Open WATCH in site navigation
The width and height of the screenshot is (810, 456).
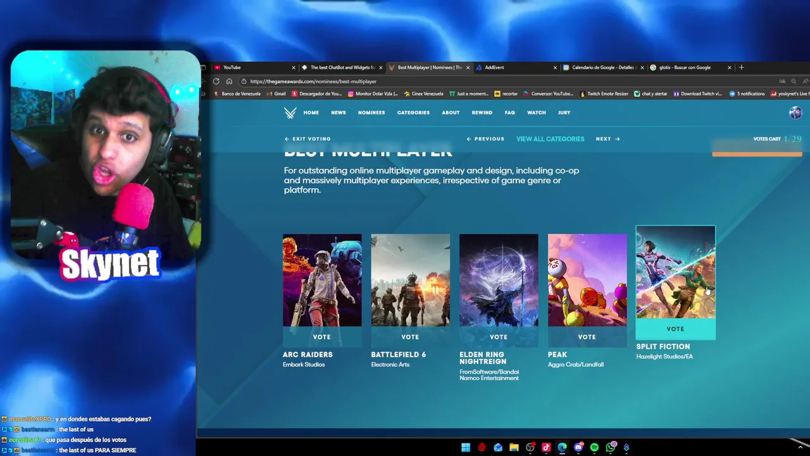click(x=537, y=113)
